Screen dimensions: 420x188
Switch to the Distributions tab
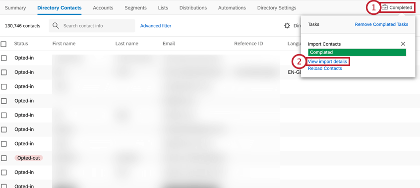click(x=193, y=8)
